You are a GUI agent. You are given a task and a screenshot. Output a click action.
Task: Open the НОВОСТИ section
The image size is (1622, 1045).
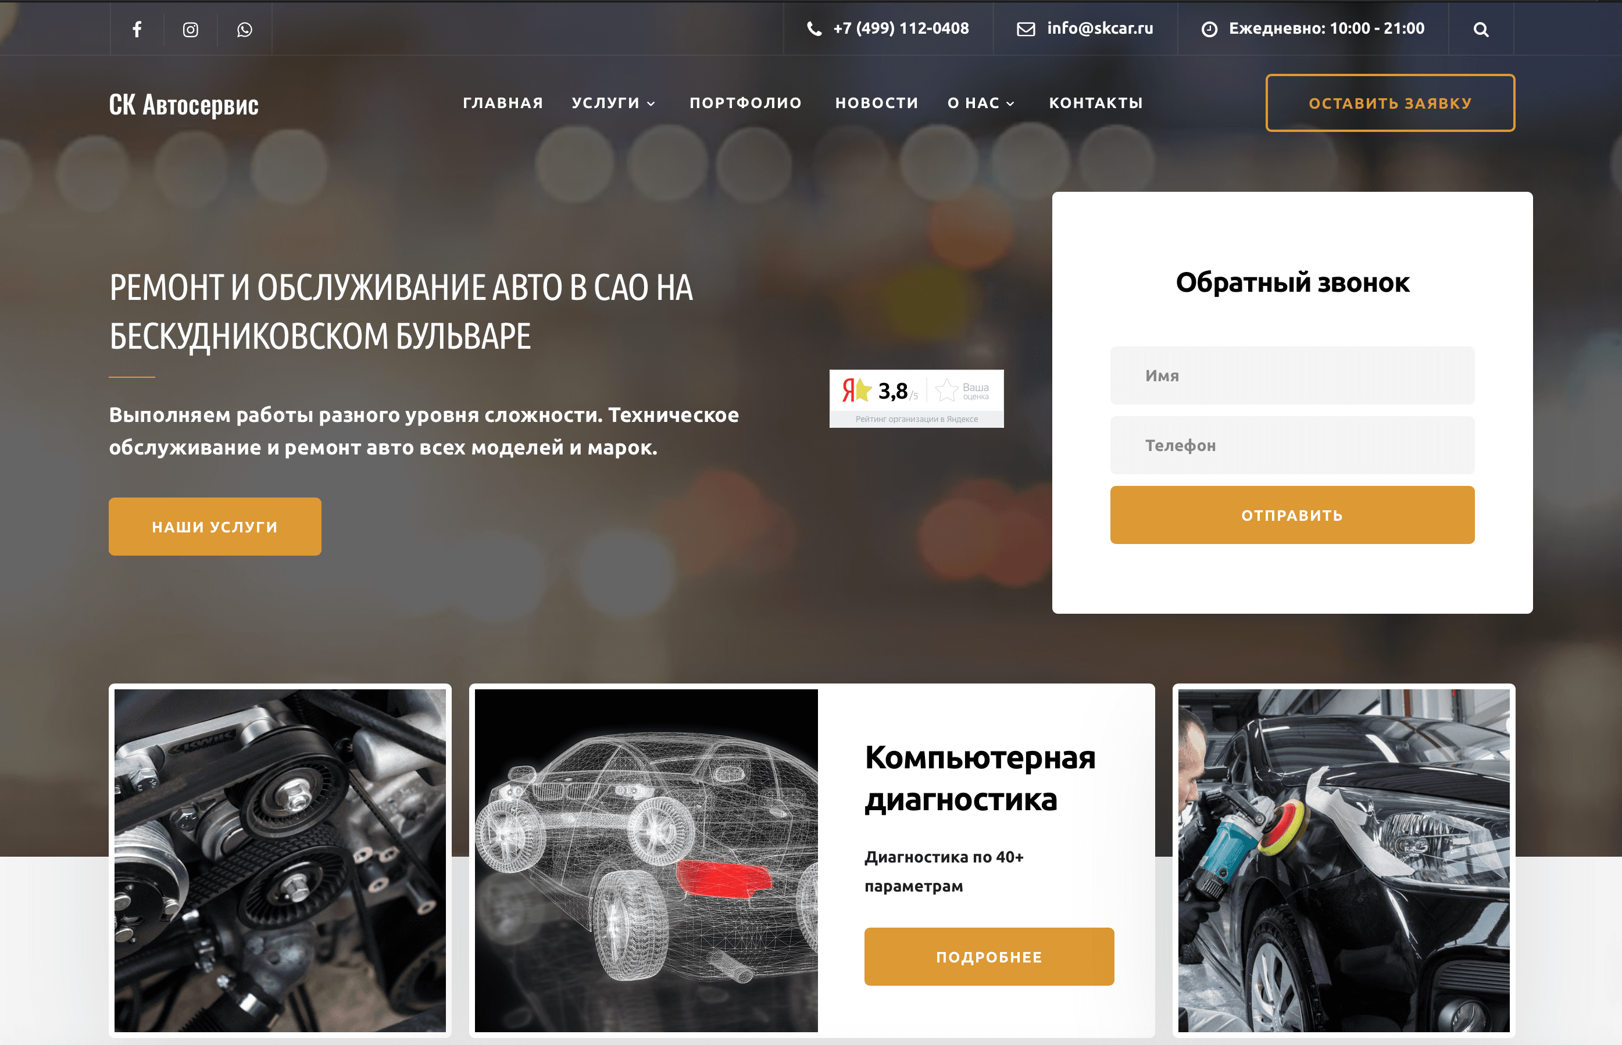pos(876,102)
